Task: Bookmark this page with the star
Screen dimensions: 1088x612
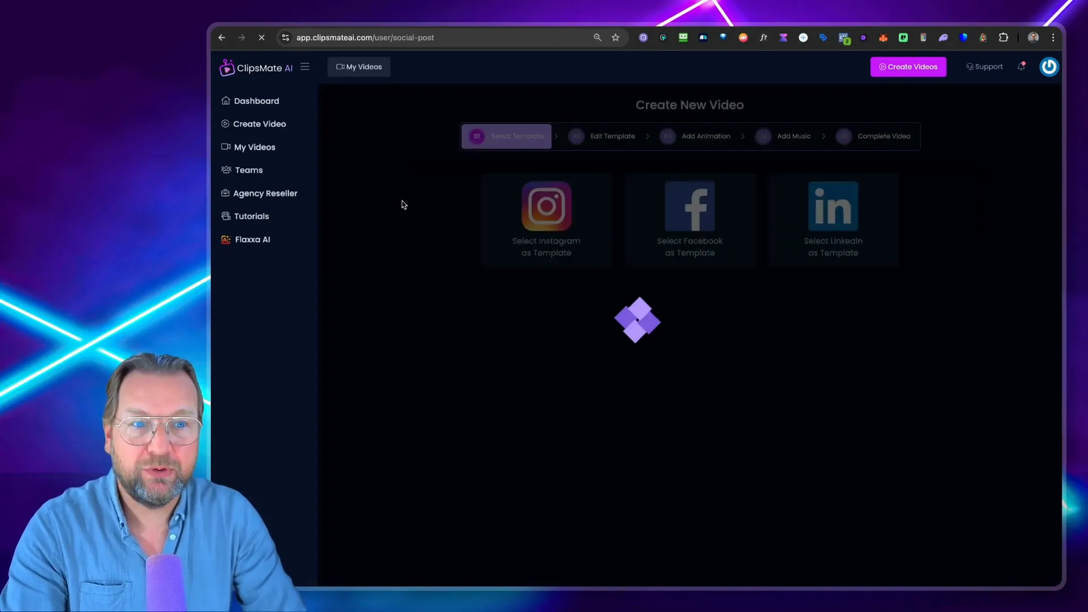Action: 615,37
